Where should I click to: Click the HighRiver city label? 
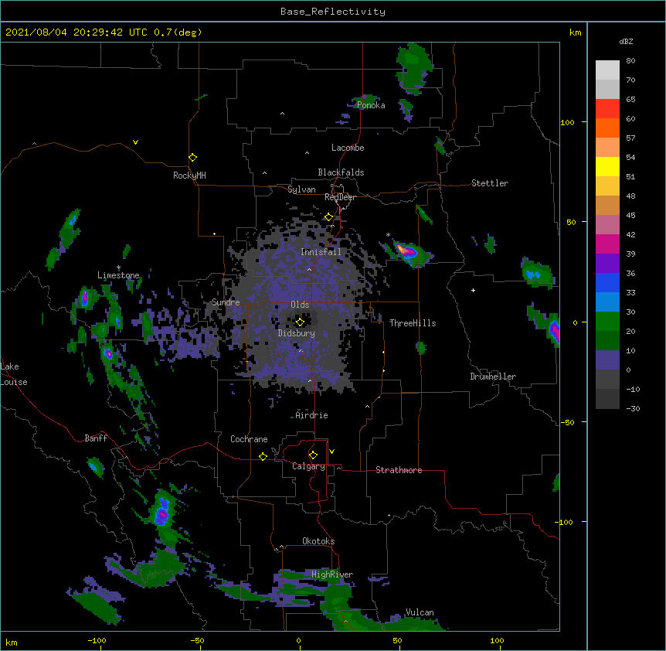[x=332, y=574]
